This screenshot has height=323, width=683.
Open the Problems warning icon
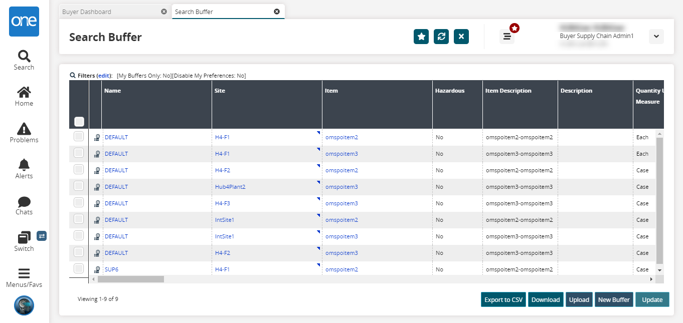point(24,133)
